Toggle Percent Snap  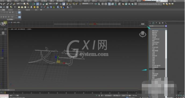pyautogui.click(x=74, y=4)
